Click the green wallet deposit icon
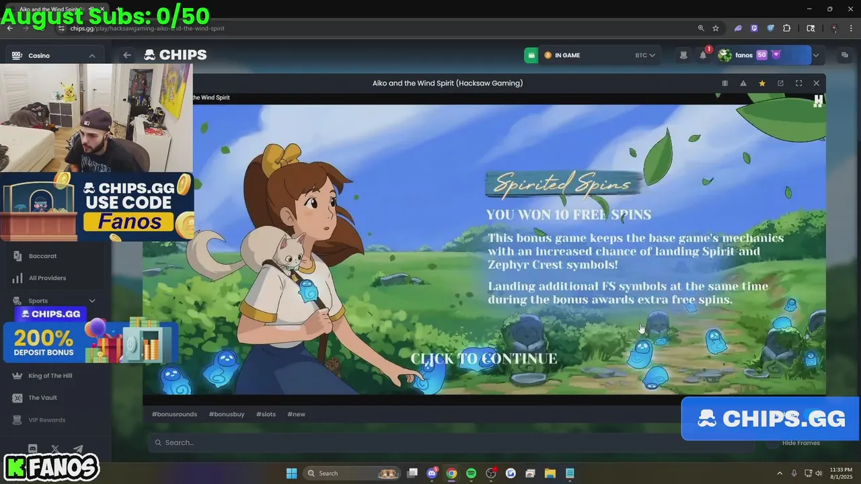 [531, 55]
